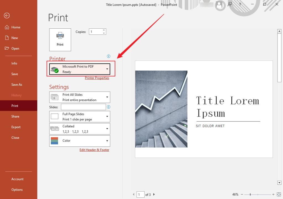Click the Printer Properties link
This screenshot has height=199, width=283.
coord(97,78)
